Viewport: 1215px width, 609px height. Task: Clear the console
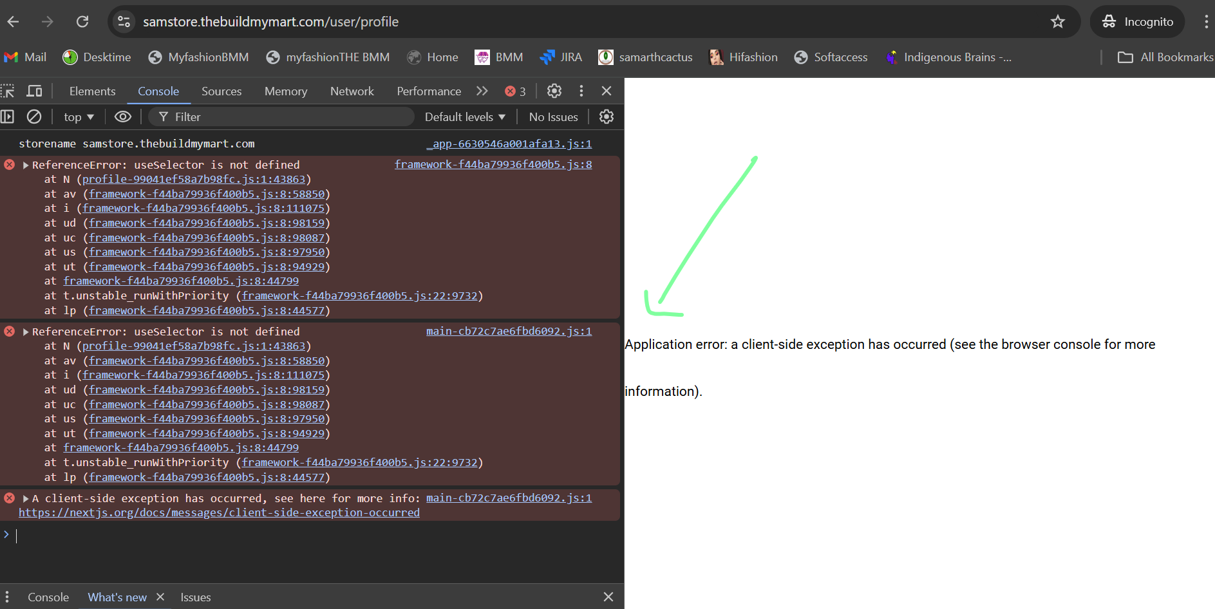coord(34,117)
